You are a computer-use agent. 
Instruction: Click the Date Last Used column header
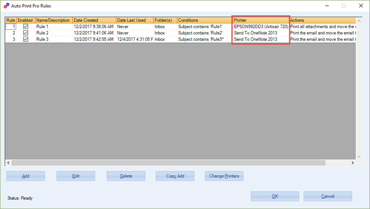point(135,20)
